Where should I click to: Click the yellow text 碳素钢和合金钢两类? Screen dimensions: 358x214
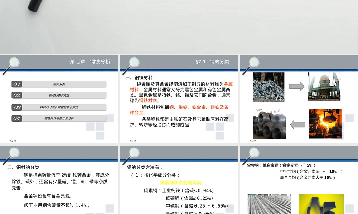click(182, 183)
